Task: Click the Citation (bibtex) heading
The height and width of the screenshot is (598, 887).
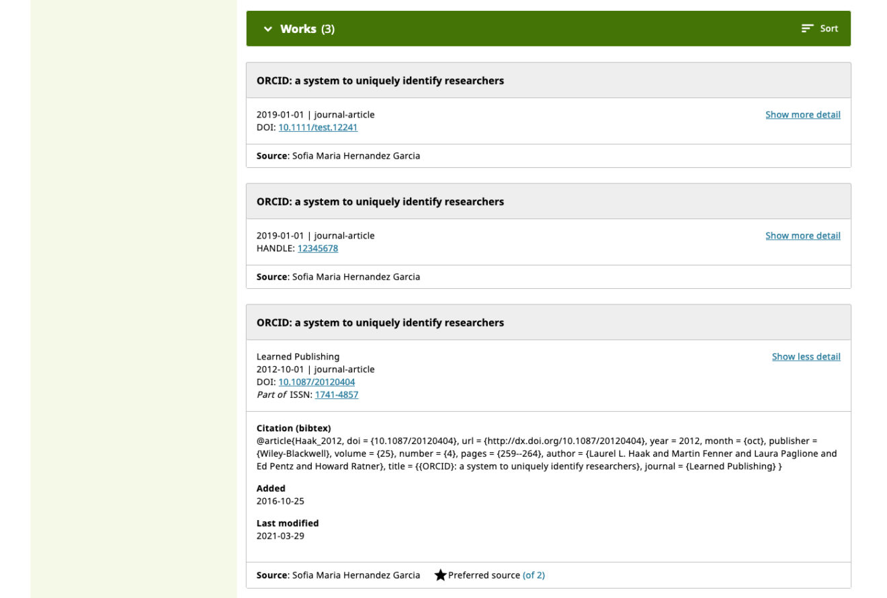Action: click(293, 428)
